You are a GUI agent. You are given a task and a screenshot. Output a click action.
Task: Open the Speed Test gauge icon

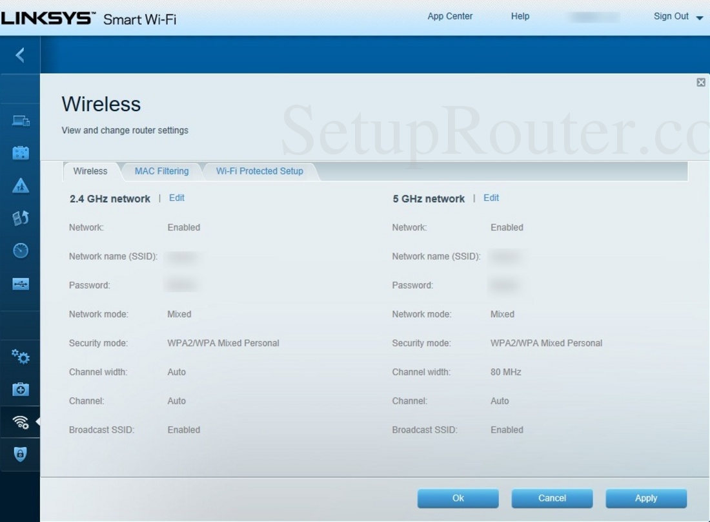click(x=21, y=251)
